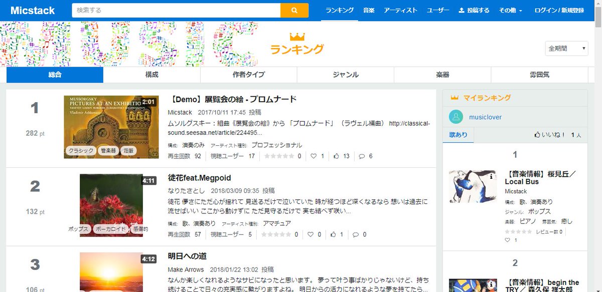Click the orange search magnifier button
Viewport: 602px width, 292px height.
pos(294,10)
